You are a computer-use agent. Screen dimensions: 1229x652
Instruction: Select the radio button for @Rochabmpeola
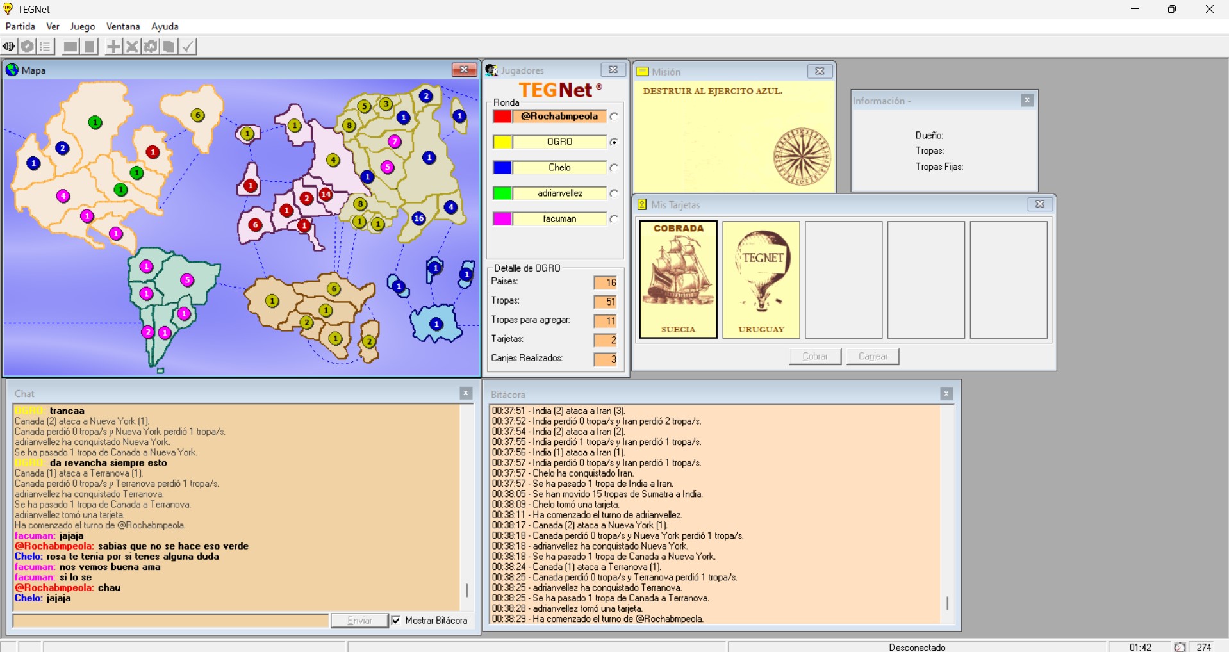tap(614, 117)
